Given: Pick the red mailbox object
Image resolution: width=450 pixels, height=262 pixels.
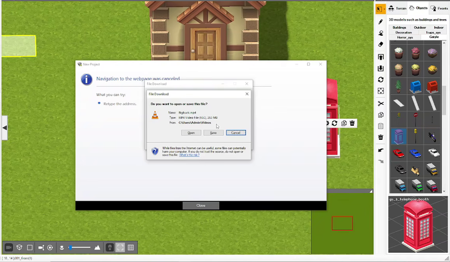Looking at the screenshot, I should coord(432,86).
